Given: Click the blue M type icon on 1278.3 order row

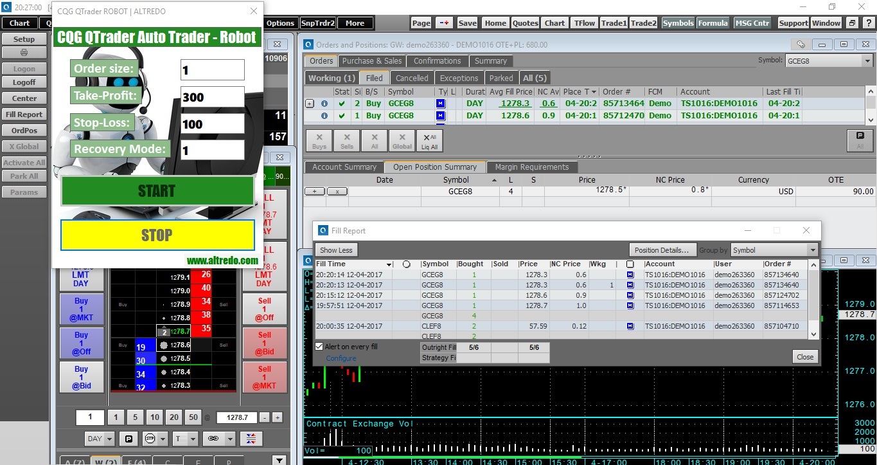Looking at the screenshot, I should [x=441, y=104].
